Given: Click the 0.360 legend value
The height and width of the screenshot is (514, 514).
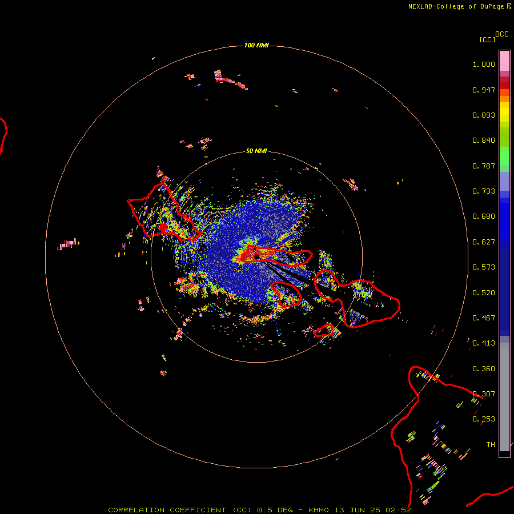Looking at the screenshot, I should point(484,369).
